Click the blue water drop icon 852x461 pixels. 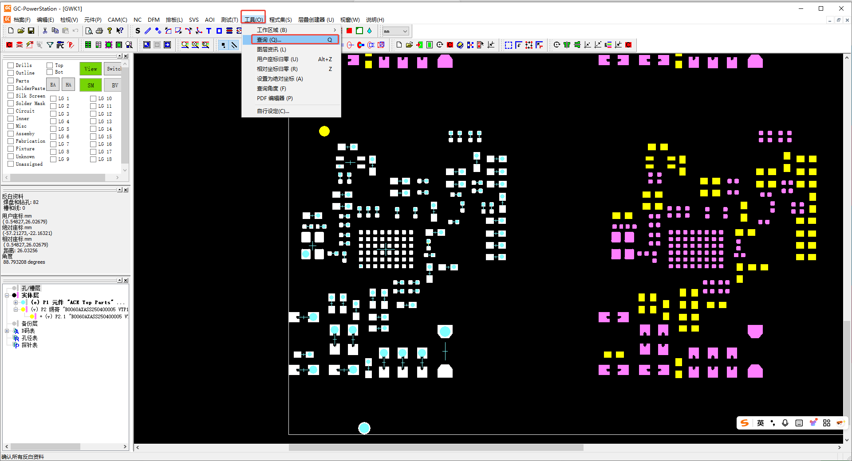[x=369, y=31]
